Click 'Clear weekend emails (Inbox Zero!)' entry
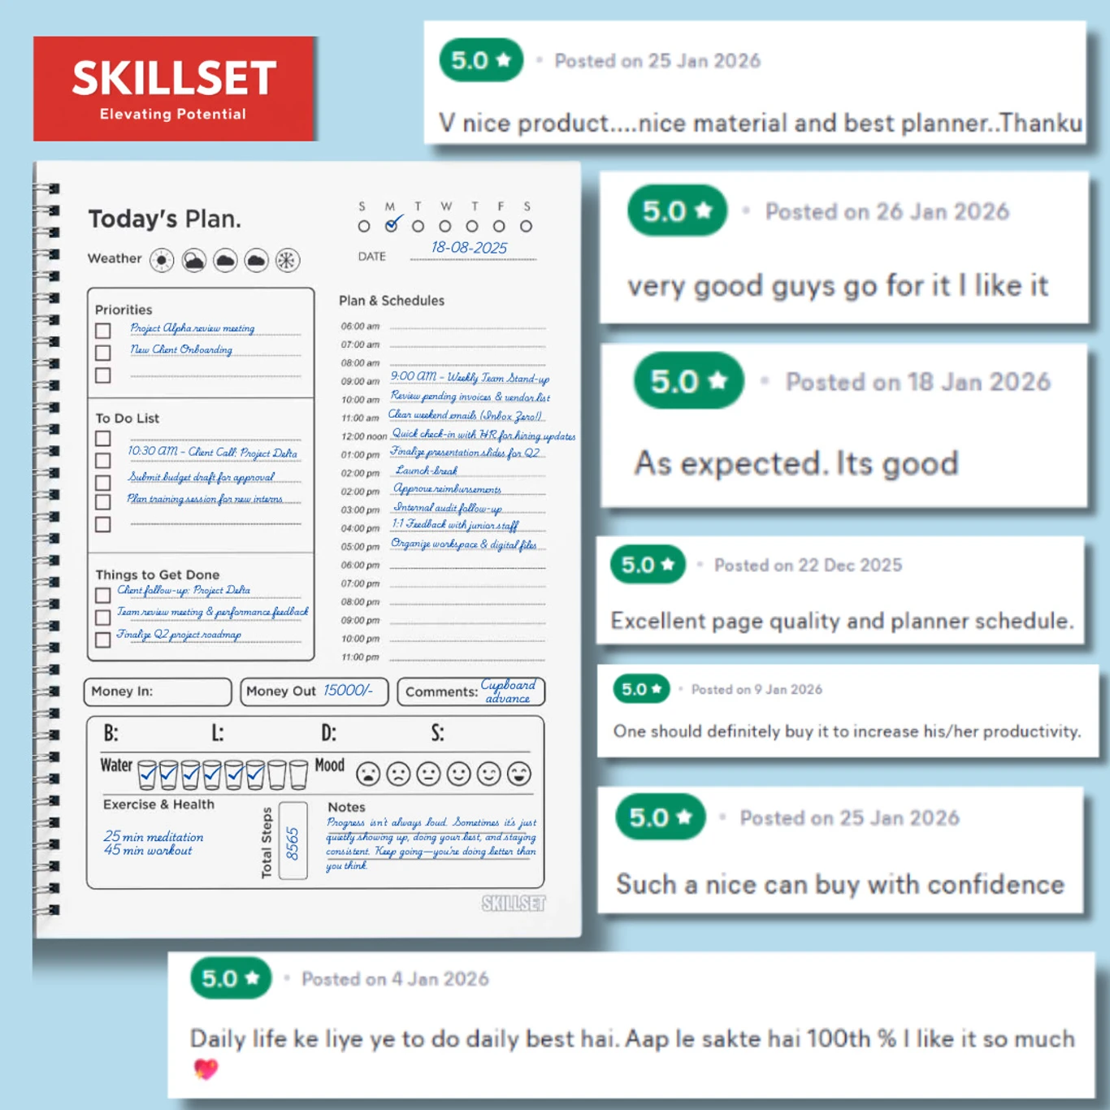 tap(465, 415)
